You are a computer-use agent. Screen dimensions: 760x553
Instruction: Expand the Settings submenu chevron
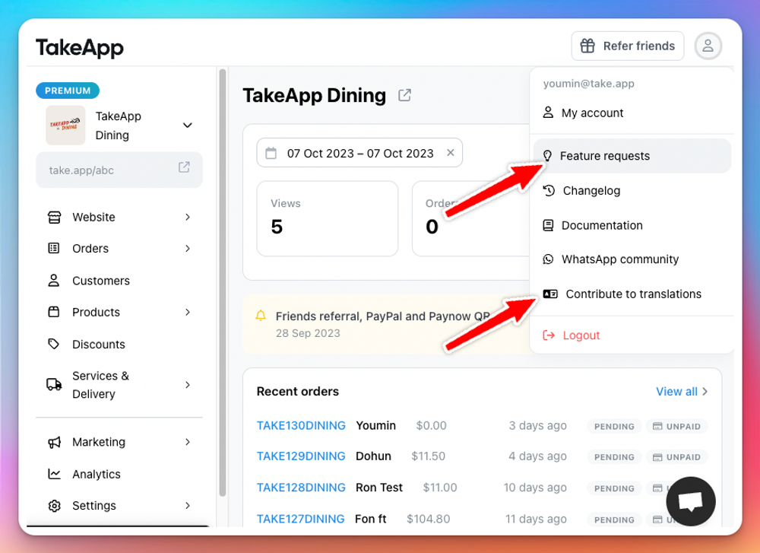(x=188, y=506)
